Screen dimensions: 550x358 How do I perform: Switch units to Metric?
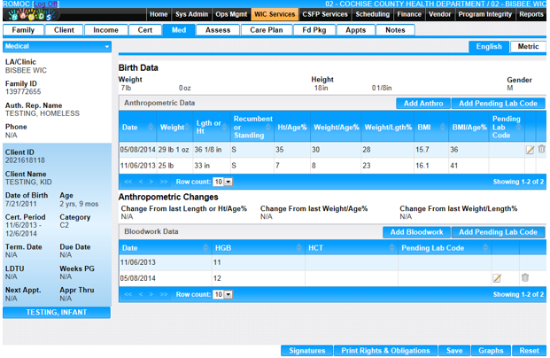click(528, 47)
